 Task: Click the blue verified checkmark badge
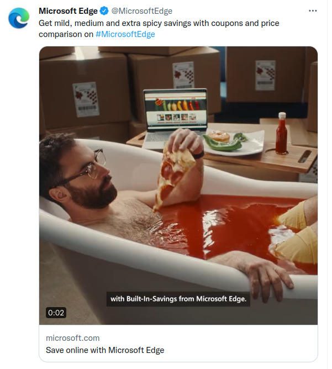point(104,11)
